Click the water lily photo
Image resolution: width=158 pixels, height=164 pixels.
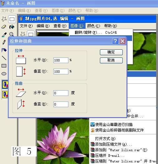(x=63, y=141)
